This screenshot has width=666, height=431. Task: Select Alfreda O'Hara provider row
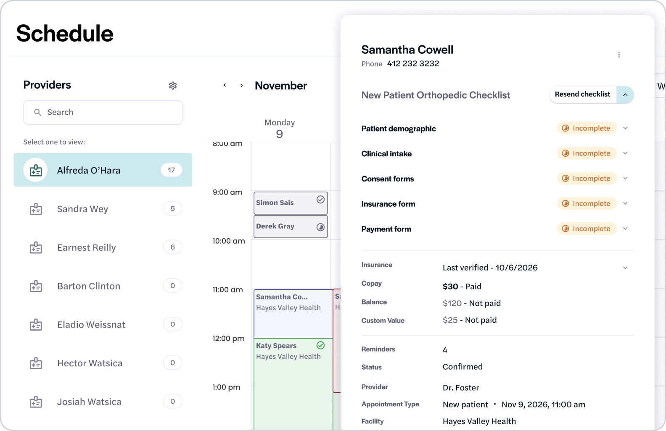pyautogui.click(x=103, y=170)
